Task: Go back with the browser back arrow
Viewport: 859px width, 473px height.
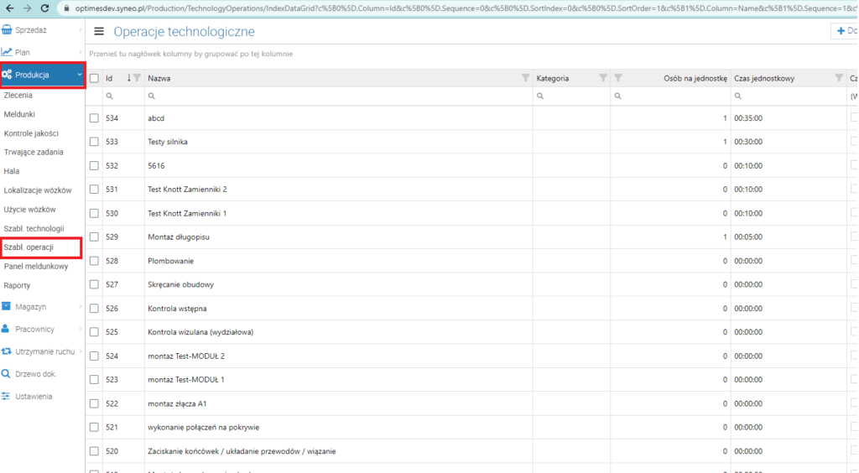Action: coord(9,8)
